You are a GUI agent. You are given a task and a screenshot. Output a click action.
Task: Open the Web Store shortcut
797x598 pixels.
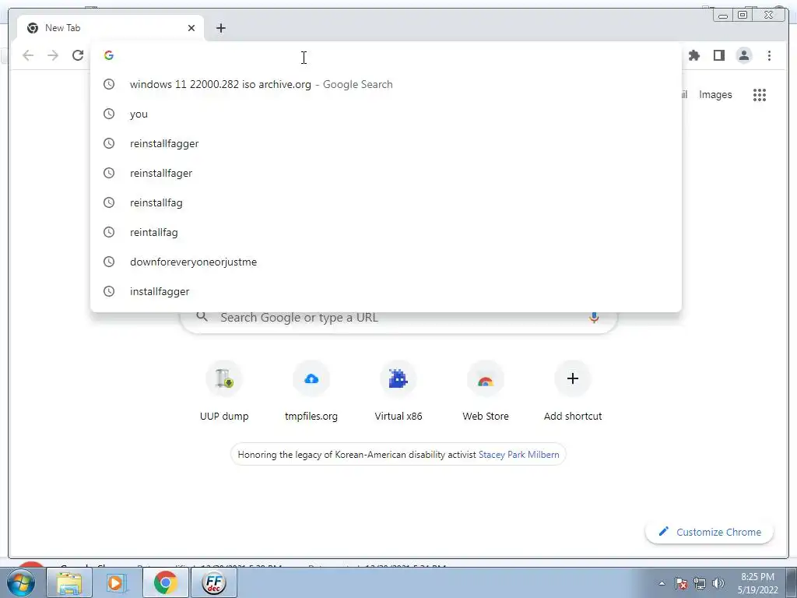click(486, 392)
